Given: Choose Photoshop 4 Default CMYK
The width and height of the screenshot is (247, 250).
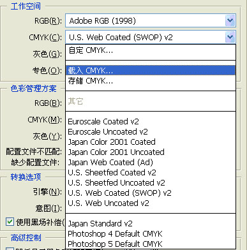Looking at the screenshot, I should point(151,233).
